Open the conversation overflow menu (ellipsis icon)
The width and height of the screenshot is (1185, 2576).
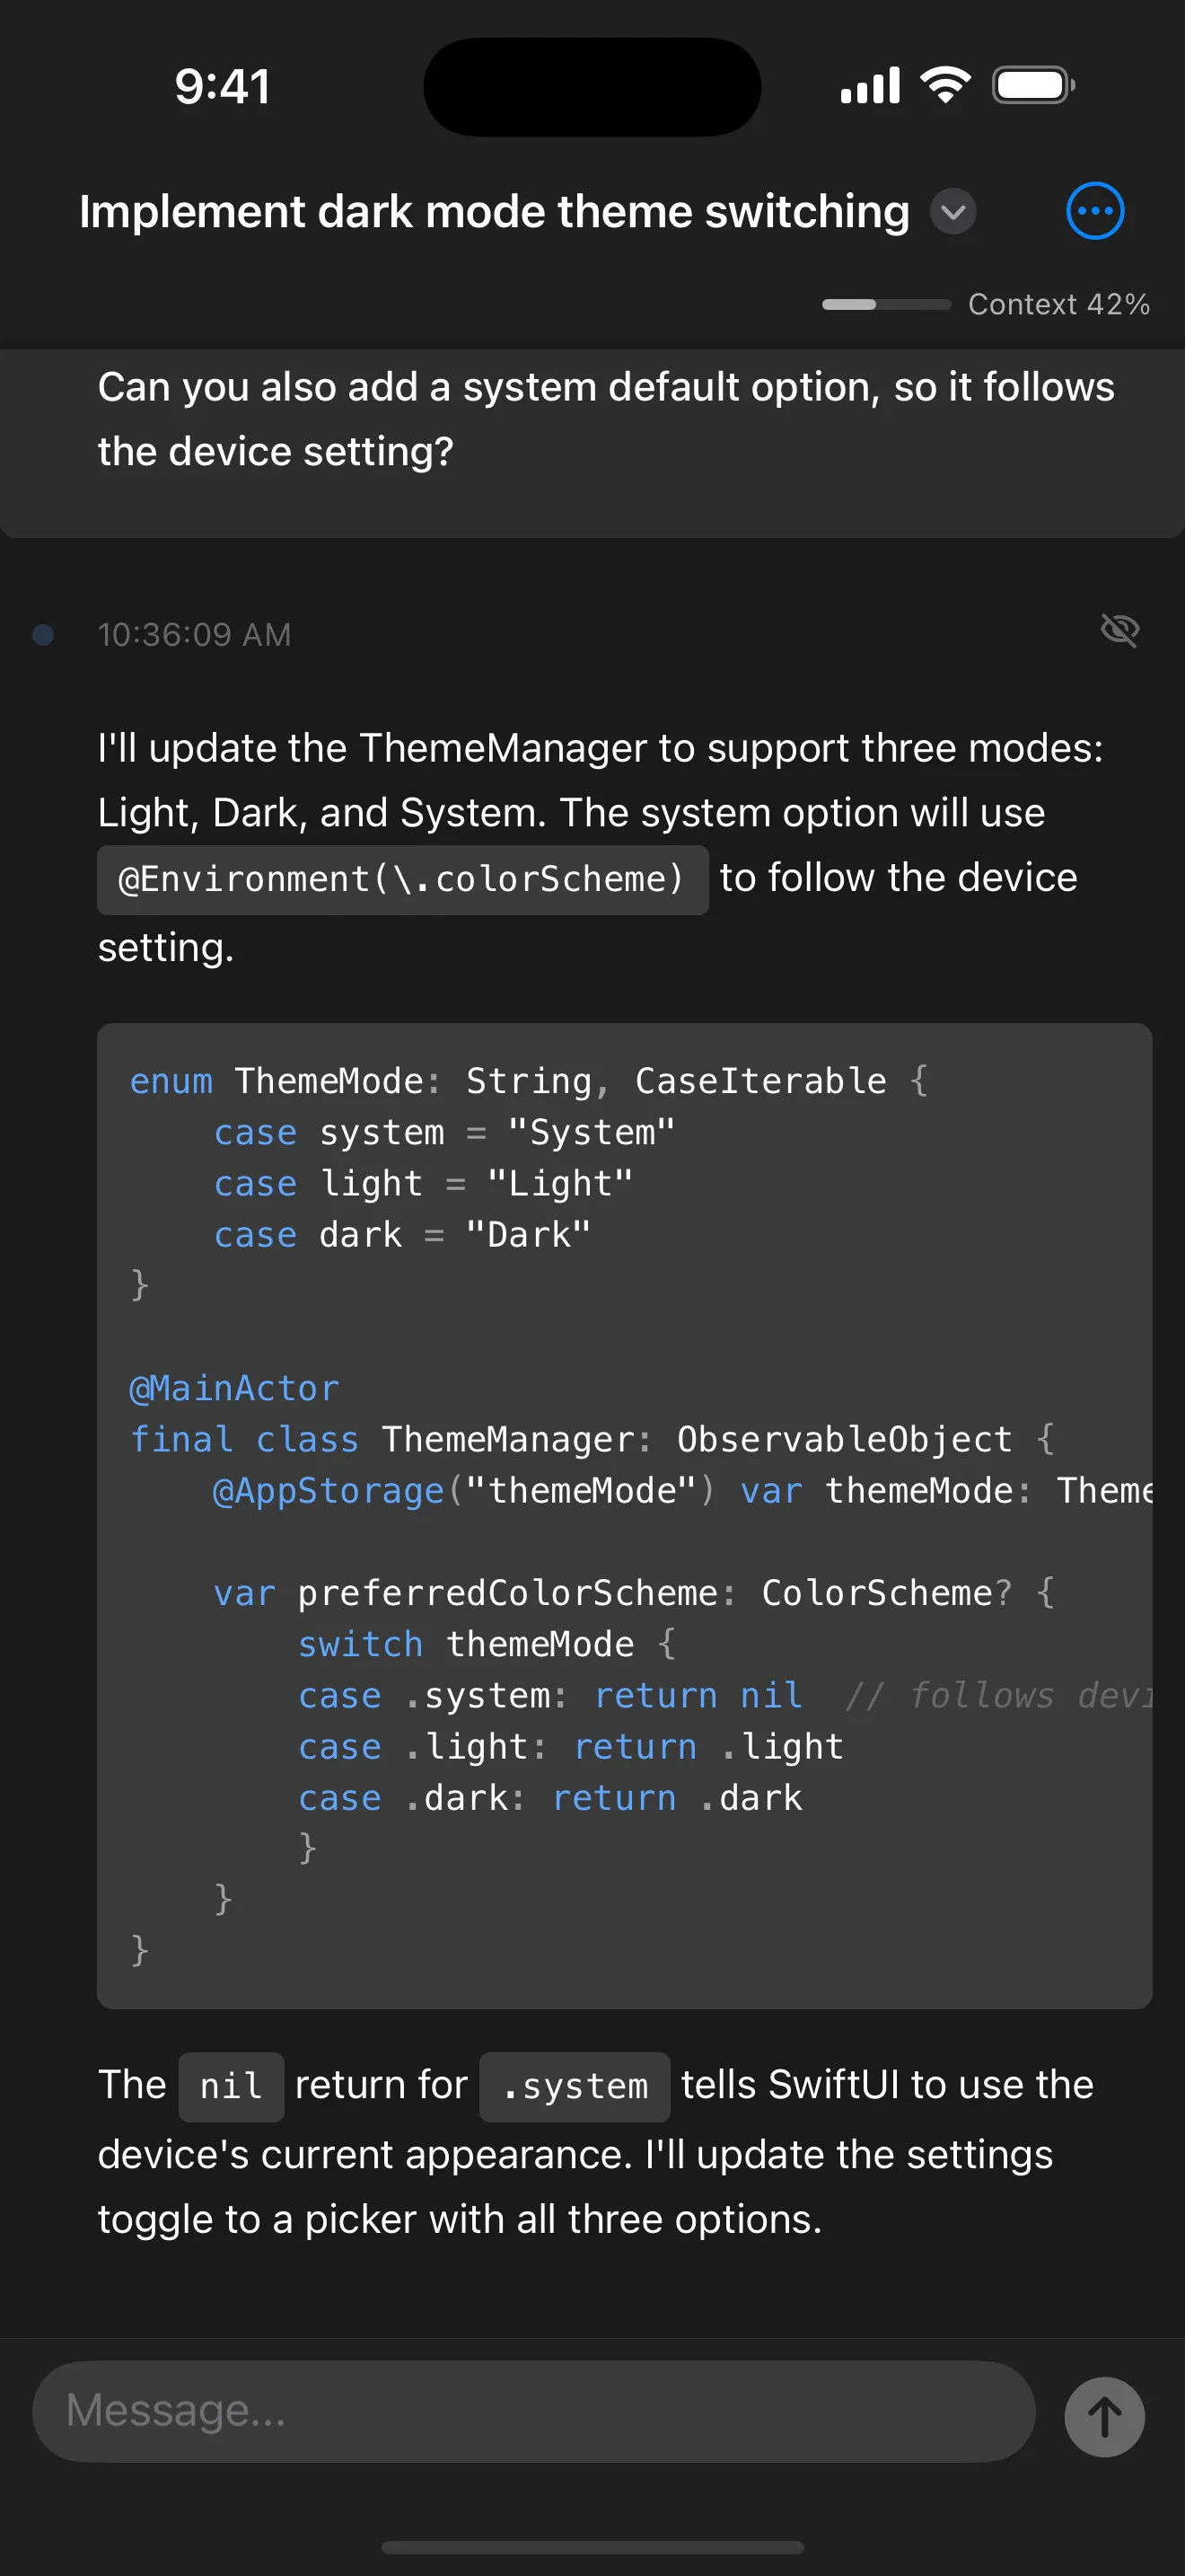[1095, 211]
